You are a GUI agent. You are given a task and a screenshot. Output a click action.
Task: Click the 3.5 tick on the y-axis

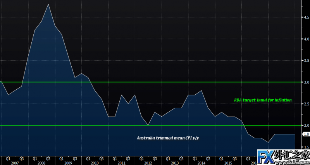[306, 61]
